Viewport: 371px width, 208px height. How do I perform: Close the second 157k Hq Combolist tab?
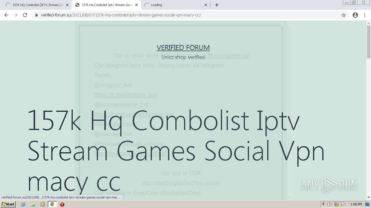137,5
